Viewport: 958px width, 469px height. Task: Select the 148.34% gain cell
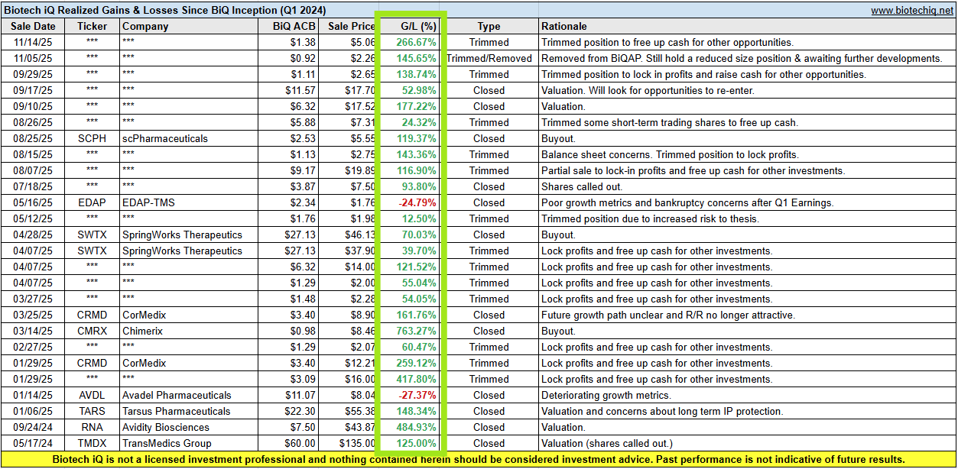[x=411, y=411]
